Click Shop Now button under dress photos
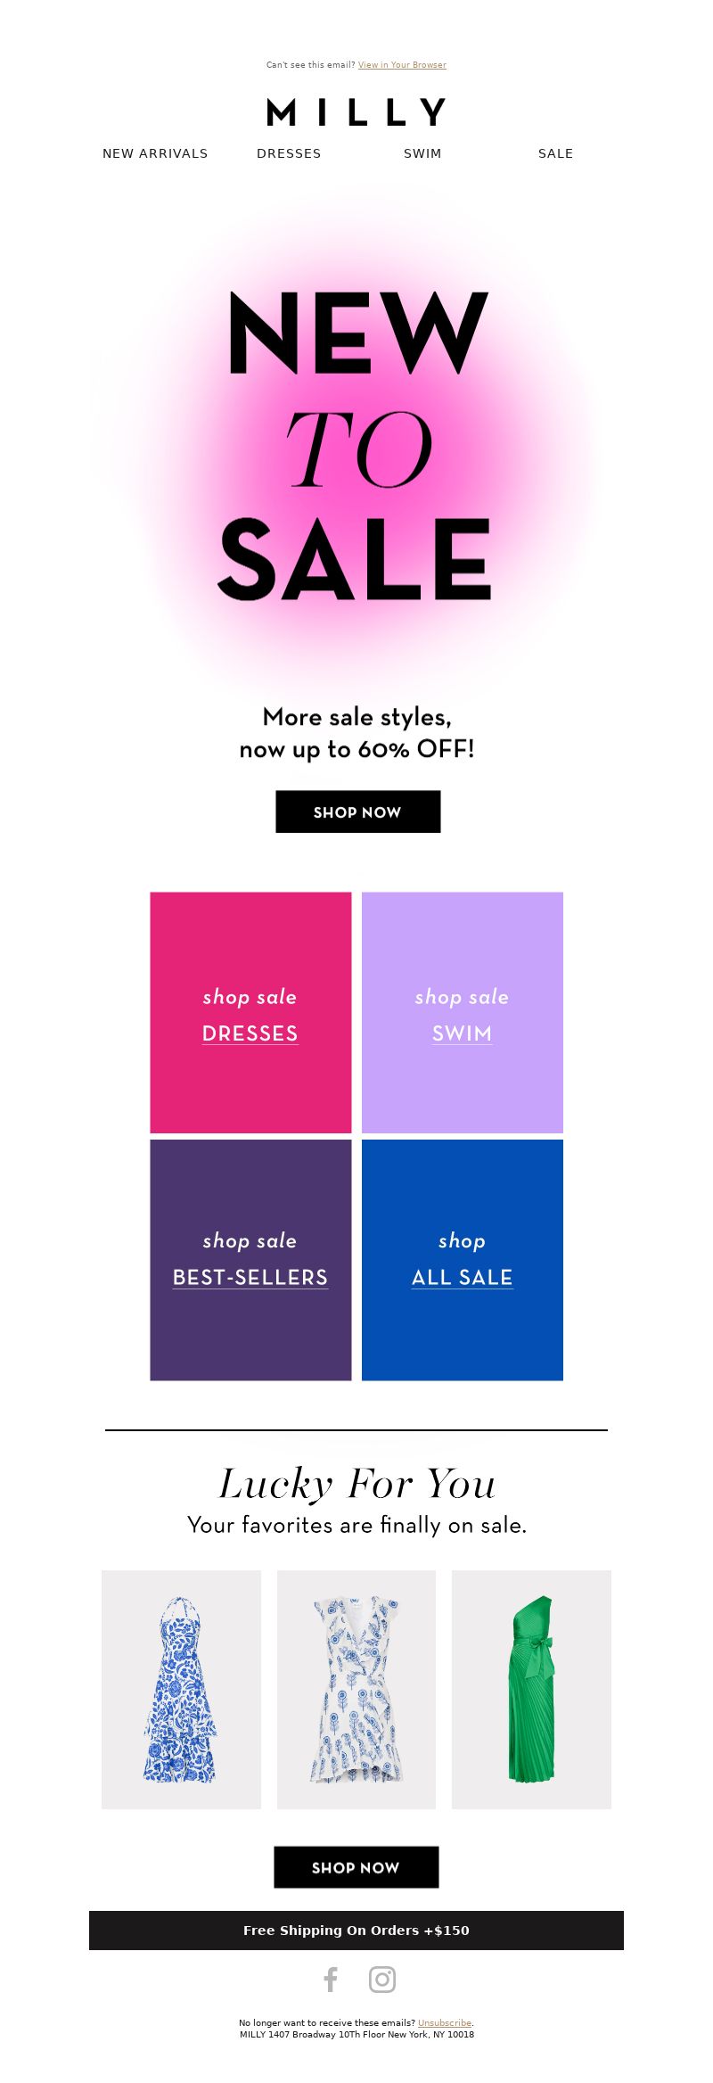Viewport: 713px width, 2083px height. [356, 1867]
